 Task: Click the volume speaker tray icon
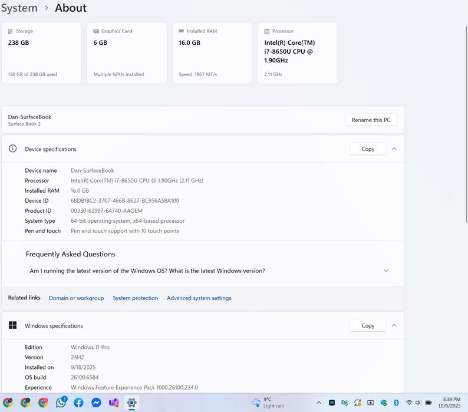click(418, 403)
